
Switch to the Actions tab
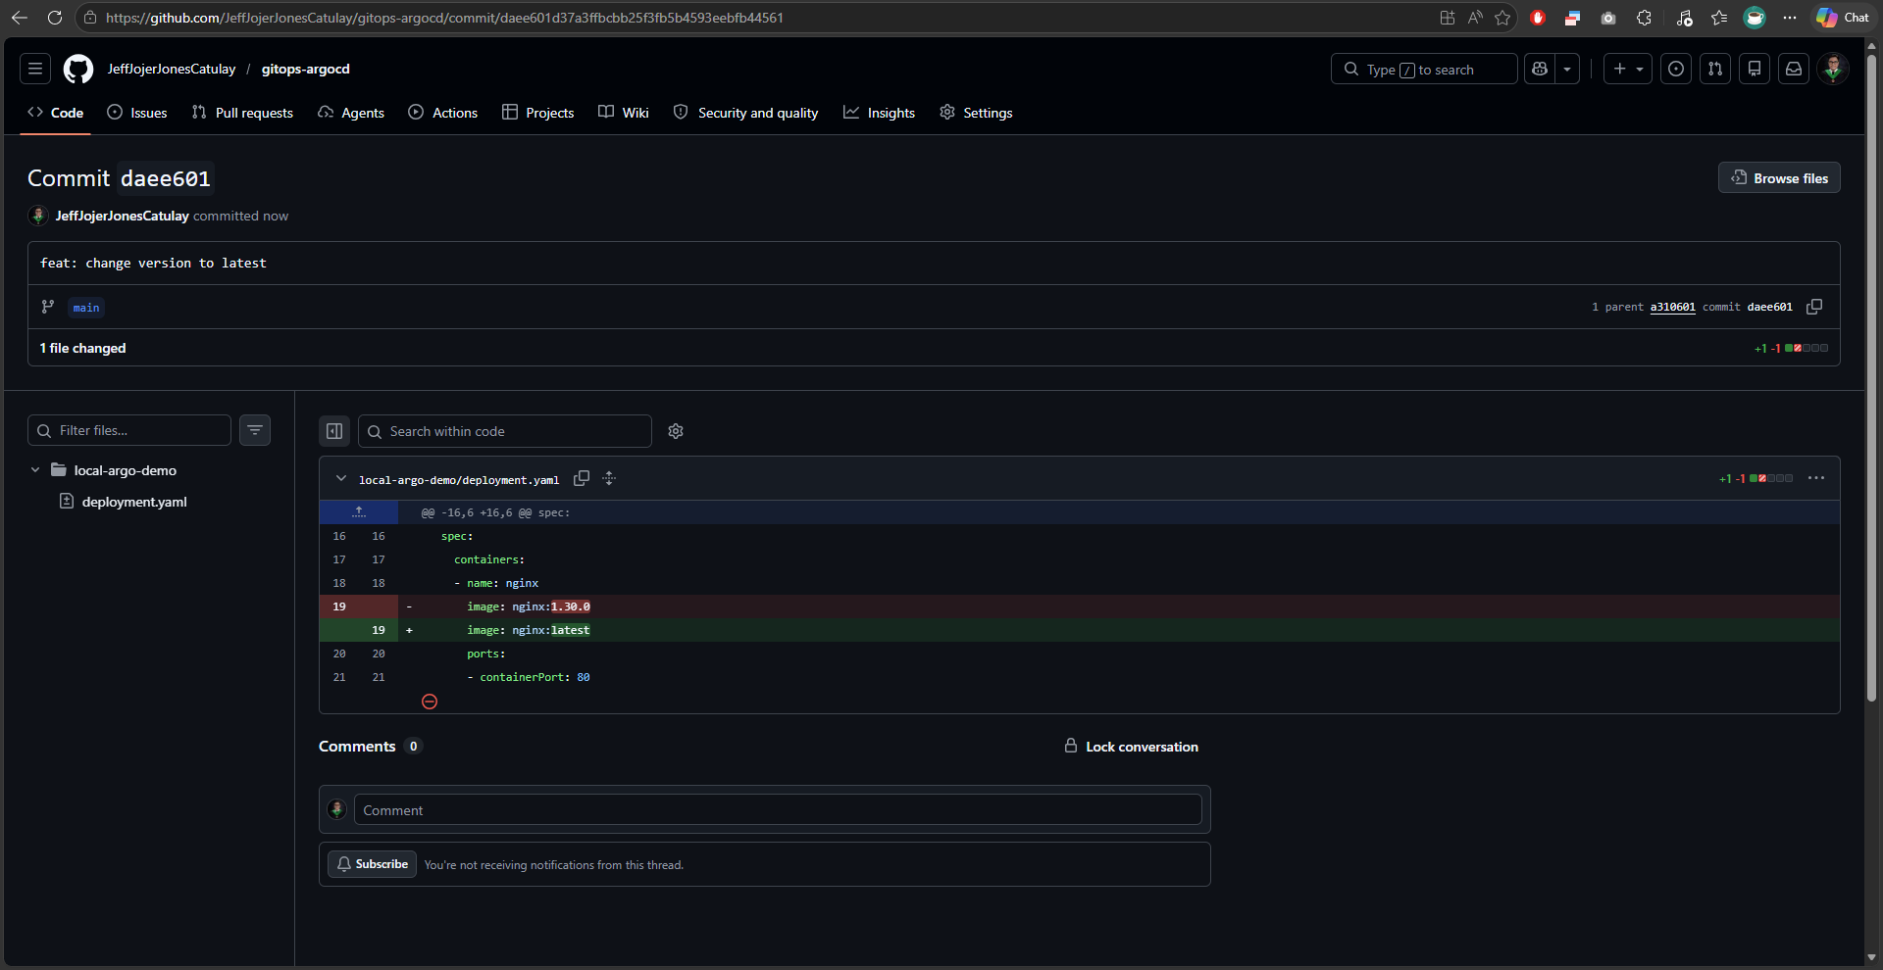(443, 113)
